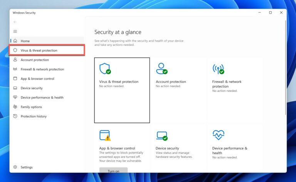This screenshot has height=182, width=296.
Task: Click the Turn on button
Action: tap(113, 170)
